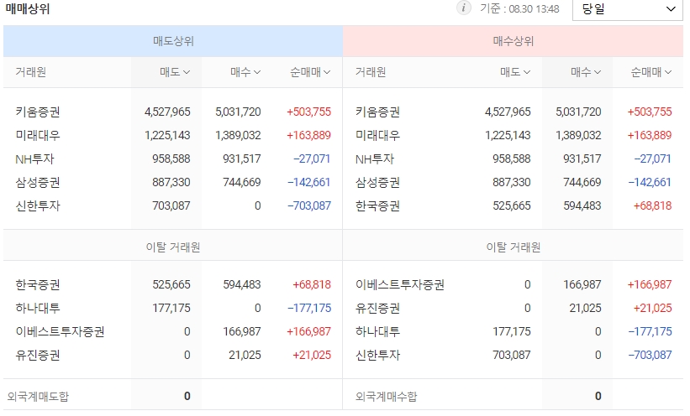The height and width of the screenshot is (416, 690).
Task: Click the 외국계매수합 label
Action: pyautogui.click(x=387, y=397)
